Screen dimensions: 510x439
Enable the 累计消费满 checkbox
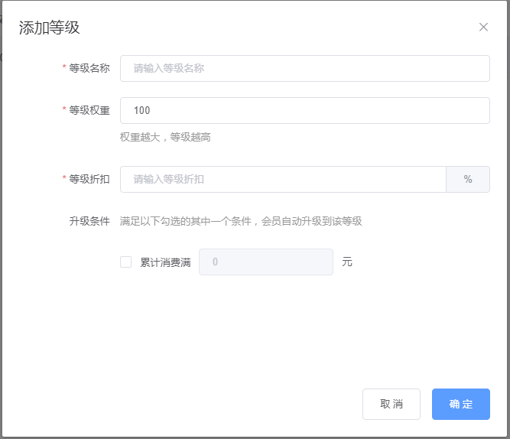(x=126, y=262)
